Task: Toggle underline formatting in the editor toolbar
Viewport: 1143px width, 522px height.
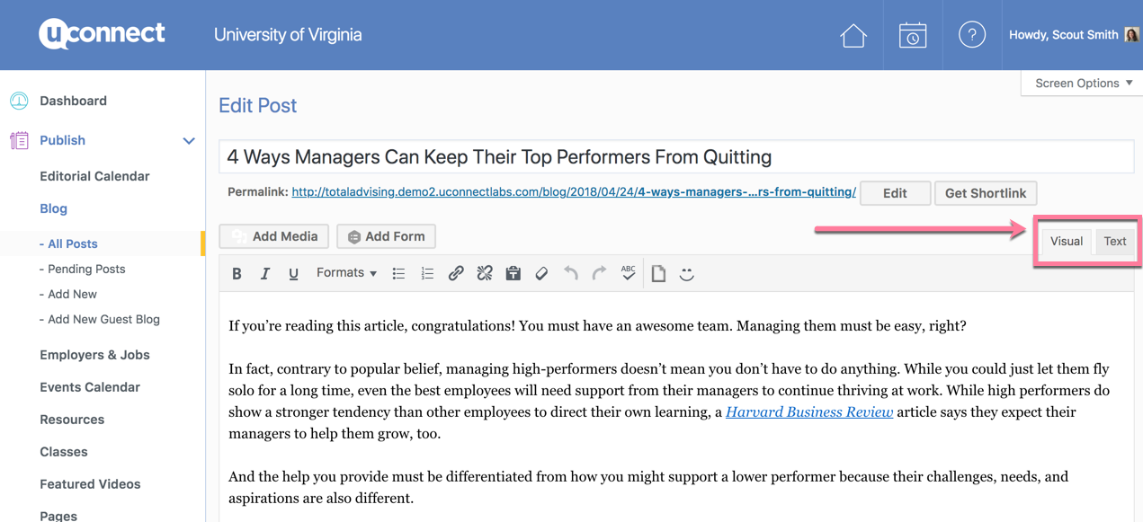Action: pyautogui.click(x=293, y=274)
